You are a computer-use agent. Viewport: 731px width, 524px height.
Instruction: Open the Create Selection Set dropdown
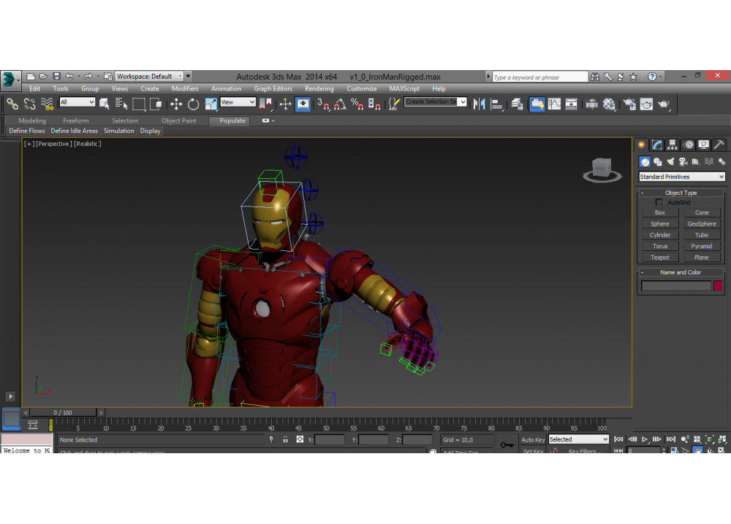coord(436,101)
